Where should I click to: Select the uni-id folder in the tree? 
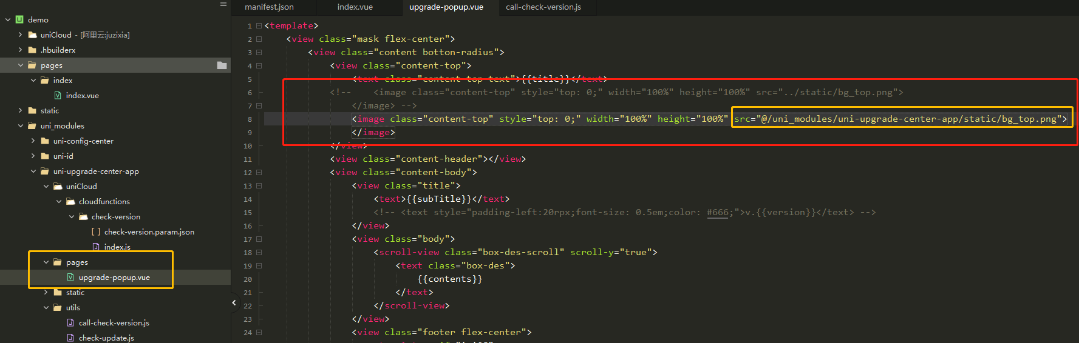pyautogui.click(x=63, y=156)
